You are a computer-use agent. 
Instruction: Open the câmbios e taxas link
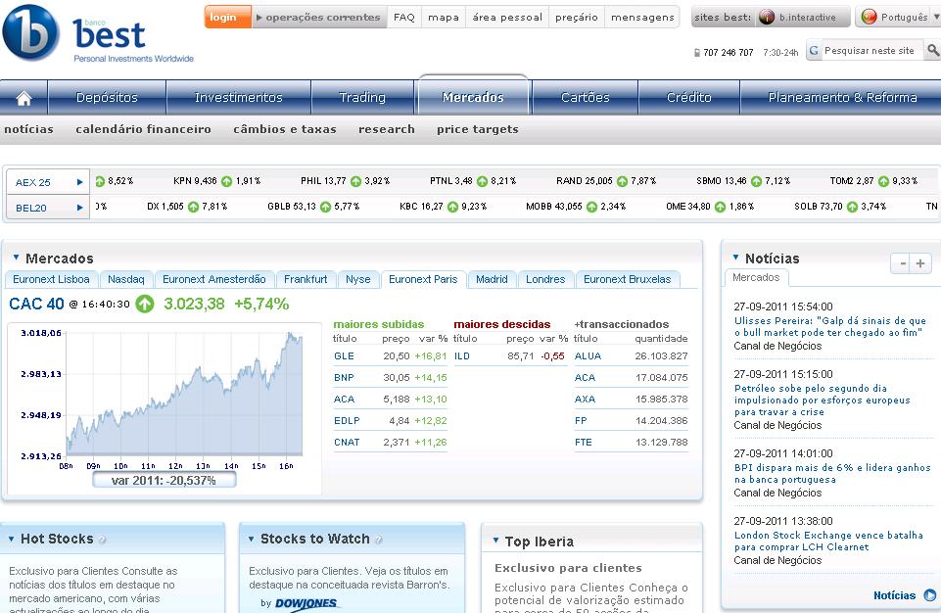coord(285,129)
